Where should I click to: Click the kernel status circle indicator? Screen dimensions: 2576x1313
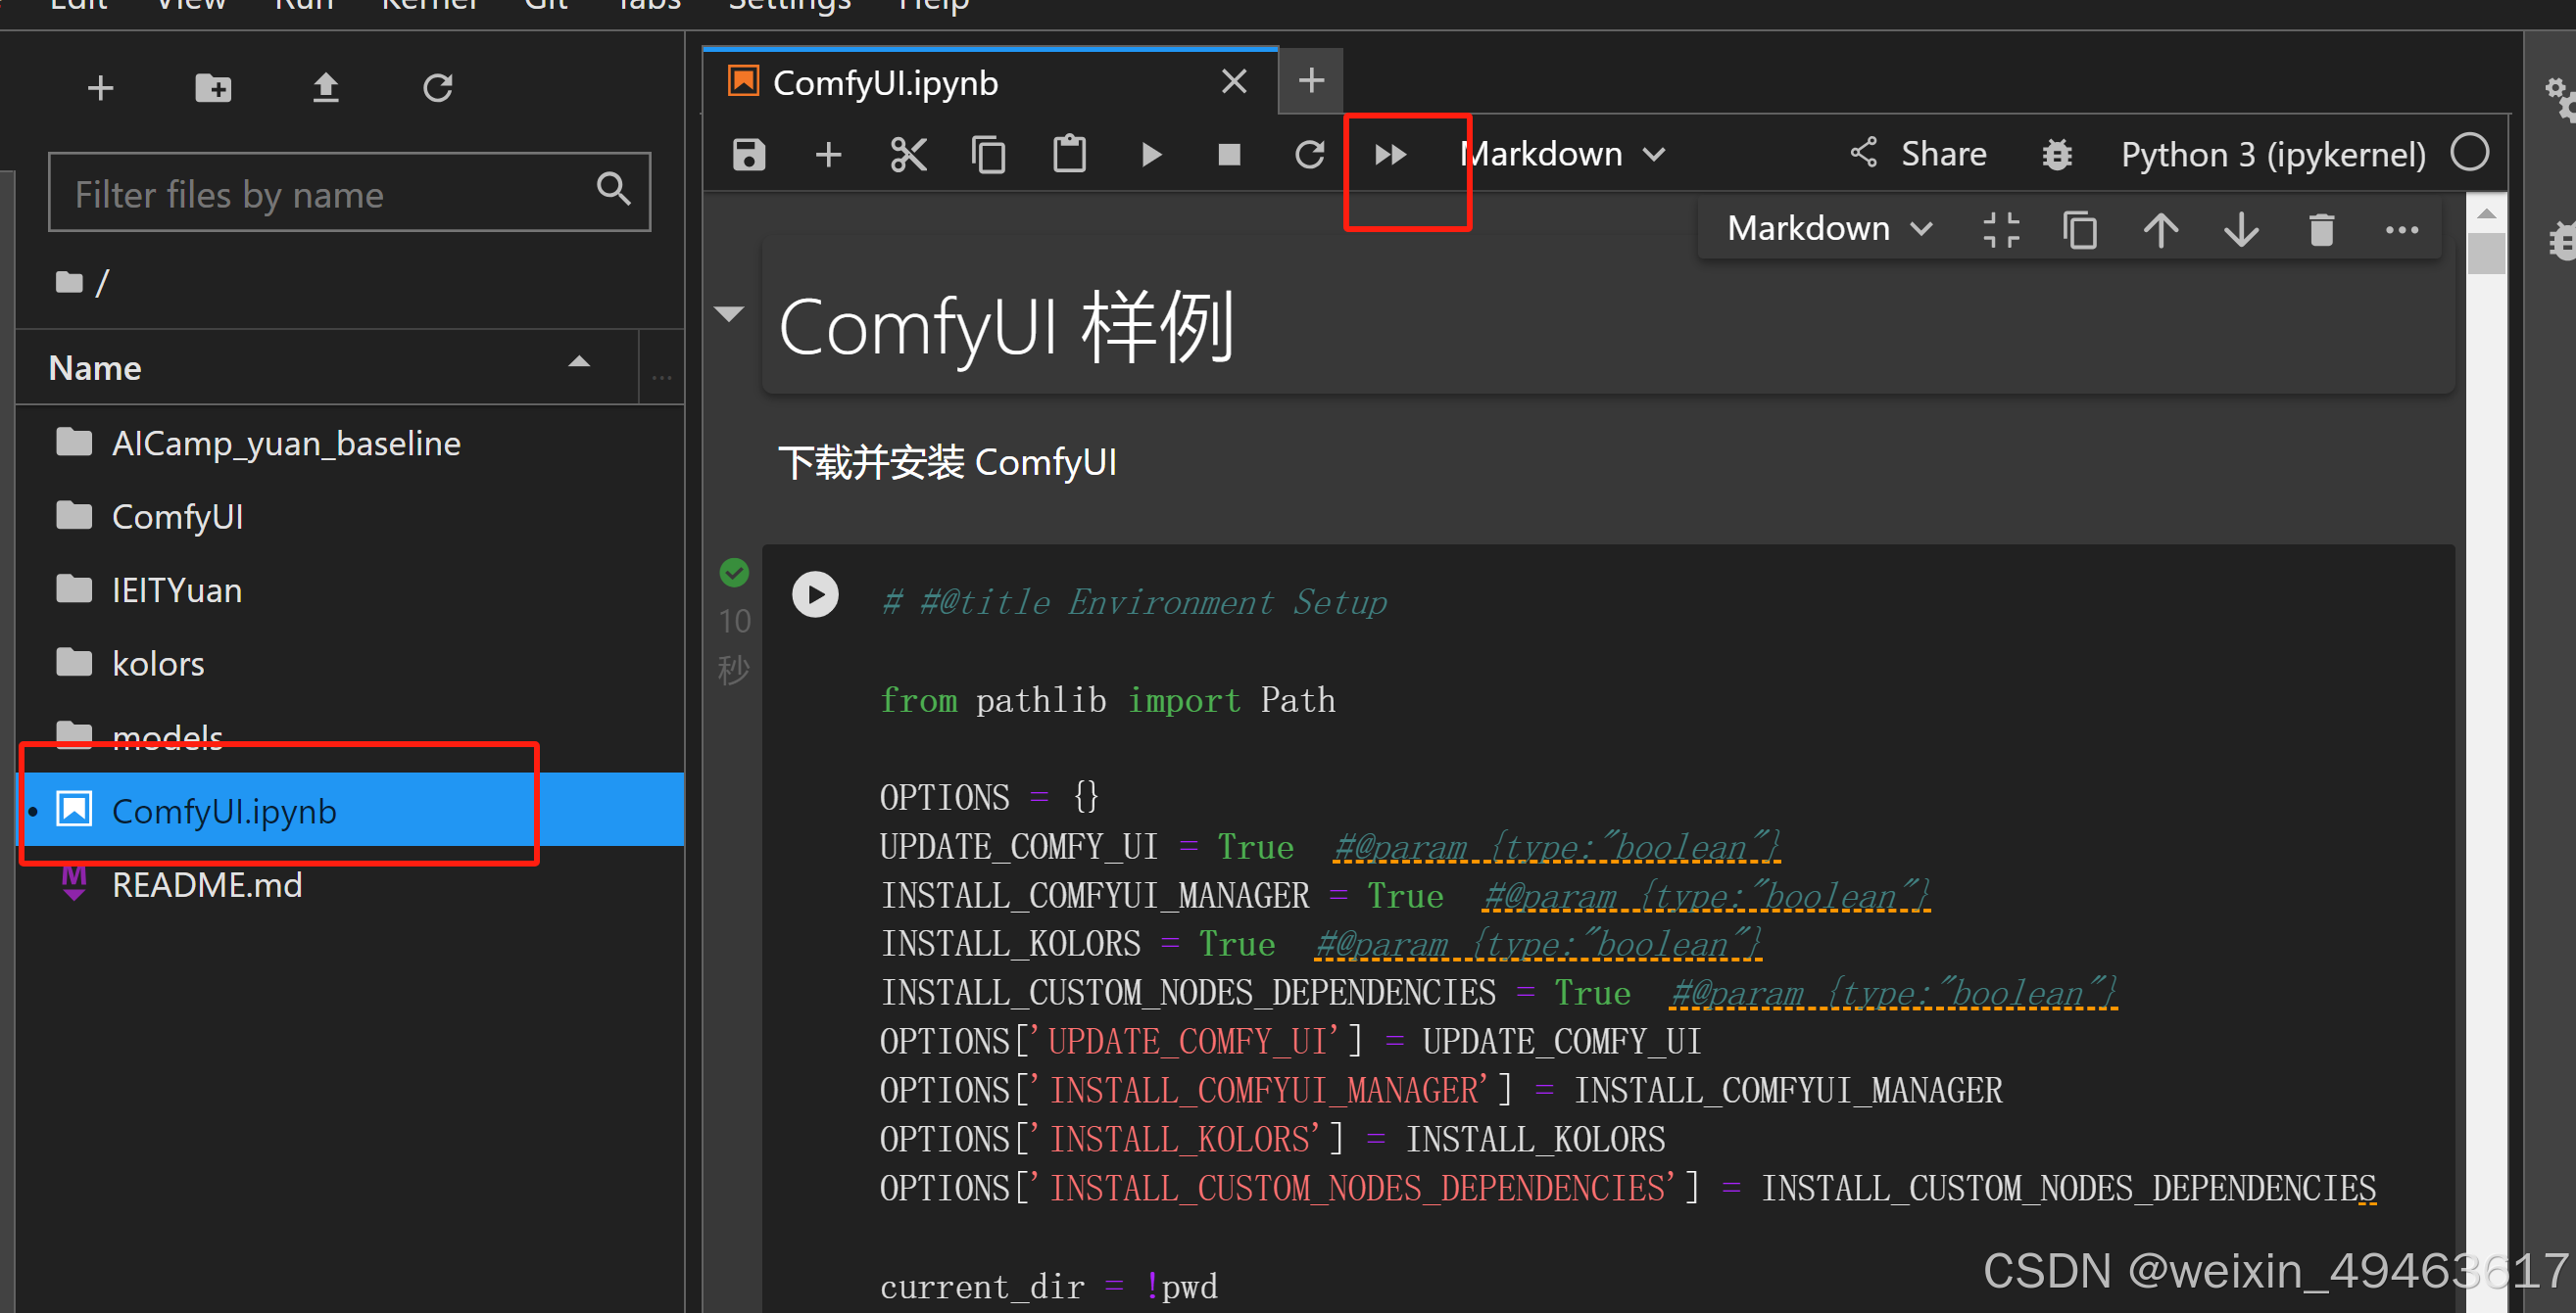coord(2469,153)
